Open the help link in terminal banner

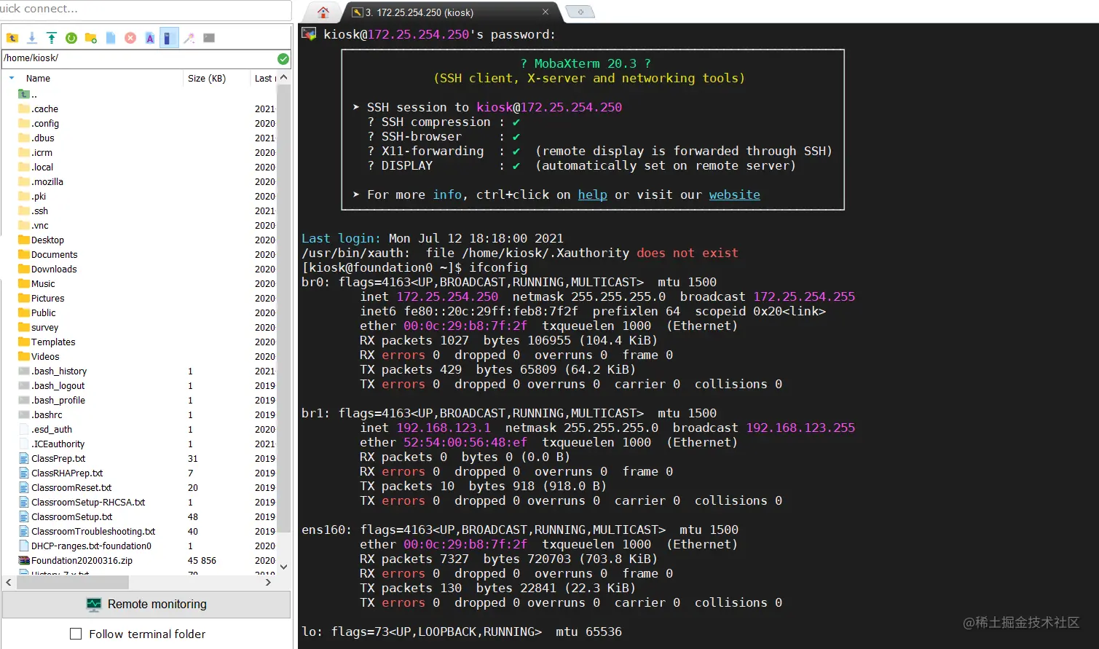(592, 194)
